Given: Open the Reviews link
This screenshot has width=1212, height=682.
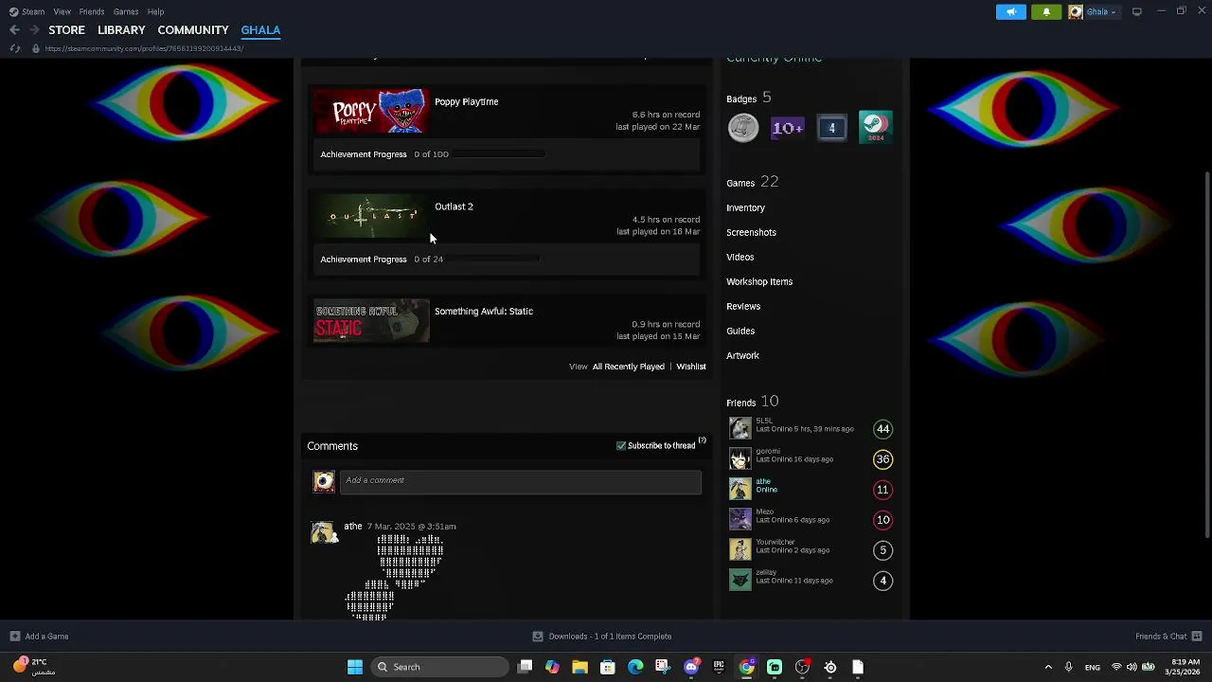Looking at the screenshot, I should (x=743, y=306).
